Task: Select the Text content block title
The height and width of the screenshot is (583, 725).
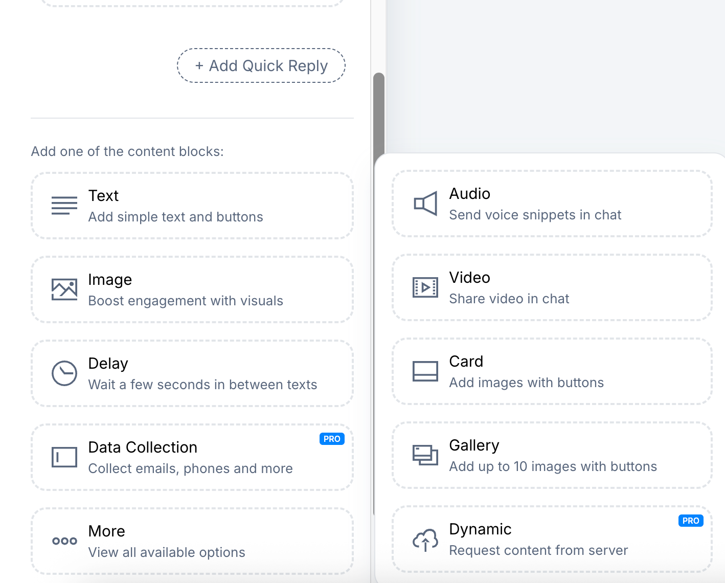Action: tap(104, 196)
